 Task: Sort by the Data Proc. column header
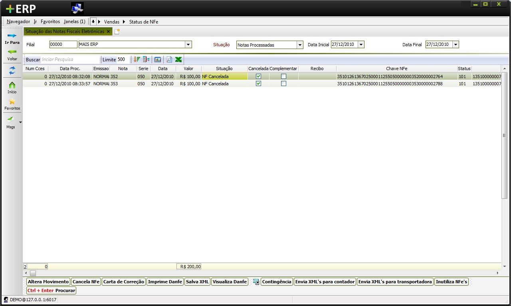(70, 69)
